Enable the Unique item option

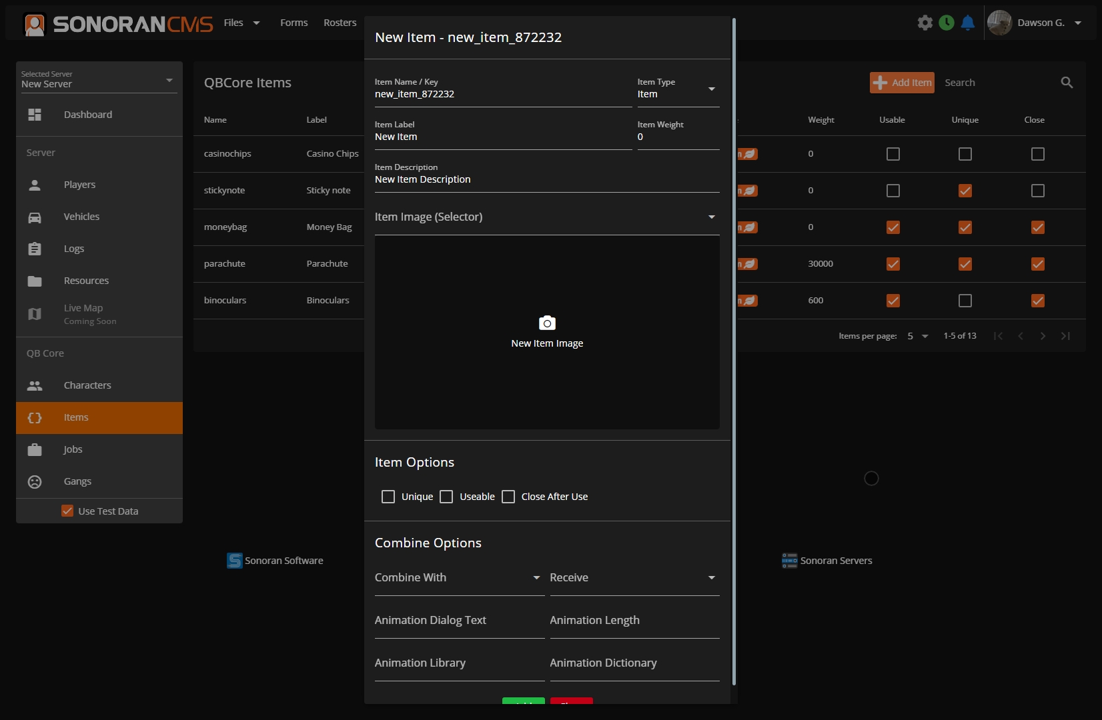pos(388,497)
